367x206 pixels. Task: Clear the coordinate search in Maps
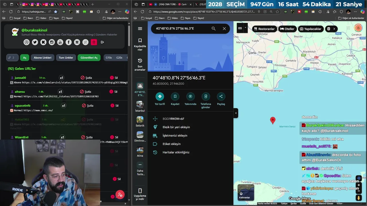pos(224,29)
